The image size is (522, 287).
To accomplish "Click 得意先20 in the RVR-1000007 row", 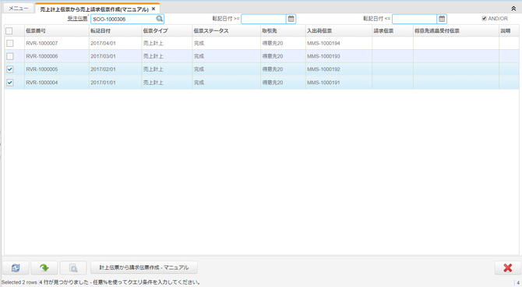I will coord(273,44).
